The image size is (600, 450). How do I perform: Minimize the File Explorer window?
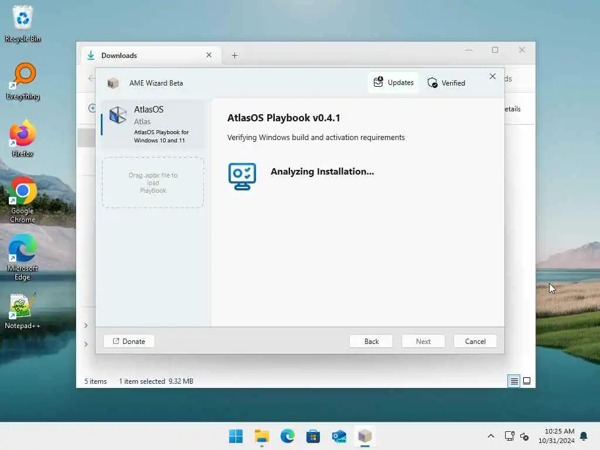coord(469,50)
